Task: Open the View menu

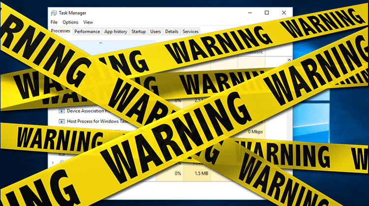Action: (x=88, y=22)
